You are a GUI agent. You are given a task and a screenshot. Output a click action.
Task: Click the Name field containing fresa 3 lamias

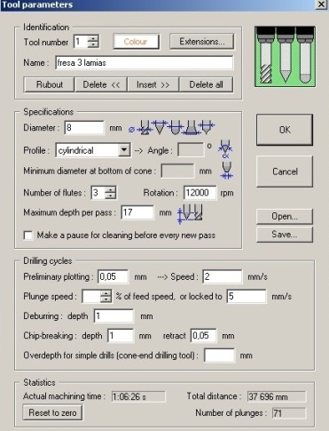(x=144, y=63)
